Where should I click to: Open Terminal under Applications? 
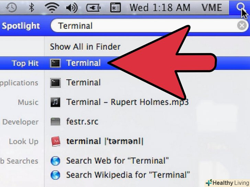(x=83, y=83)
